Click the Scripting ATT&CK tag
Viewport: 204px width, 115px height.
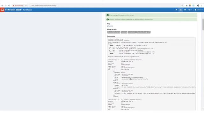(x=124, y=32)
